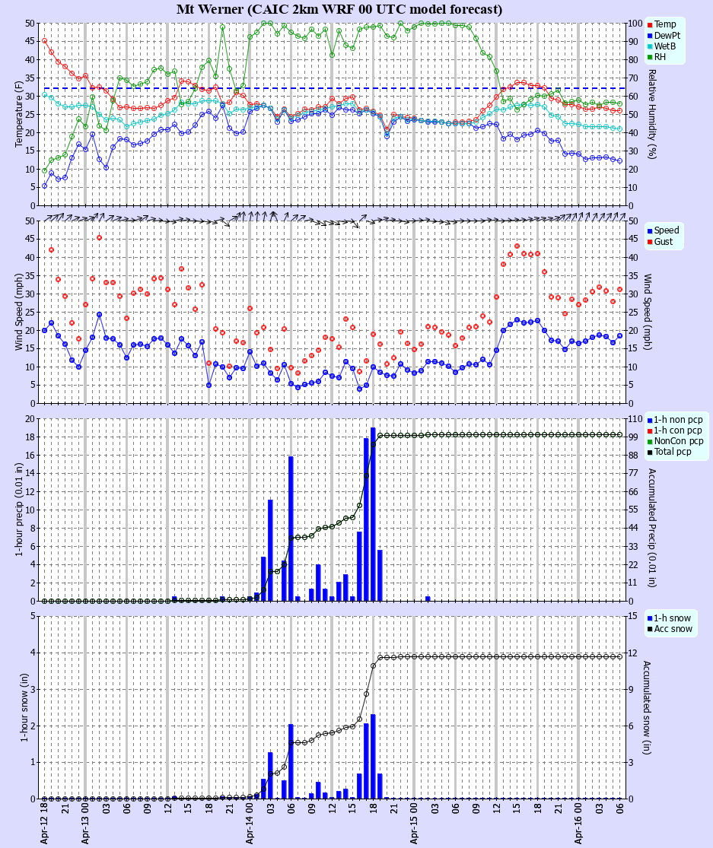Image resolution: width=713 pixels, height=848 pixels.
Task: Click the NonCon pcp legend marker
Action: point(650,441)
